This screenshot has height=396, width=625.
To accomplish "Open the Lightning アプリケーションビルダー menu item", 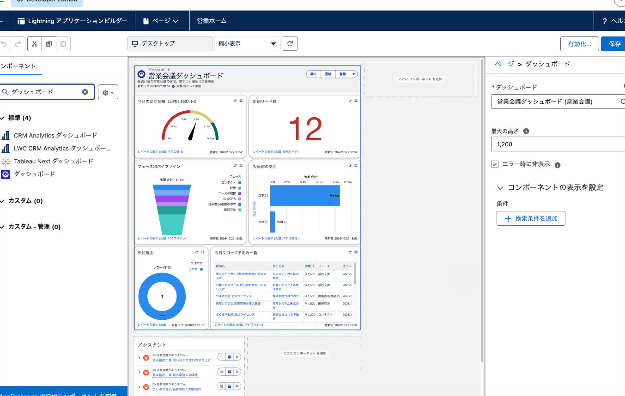I will point(72,21).
